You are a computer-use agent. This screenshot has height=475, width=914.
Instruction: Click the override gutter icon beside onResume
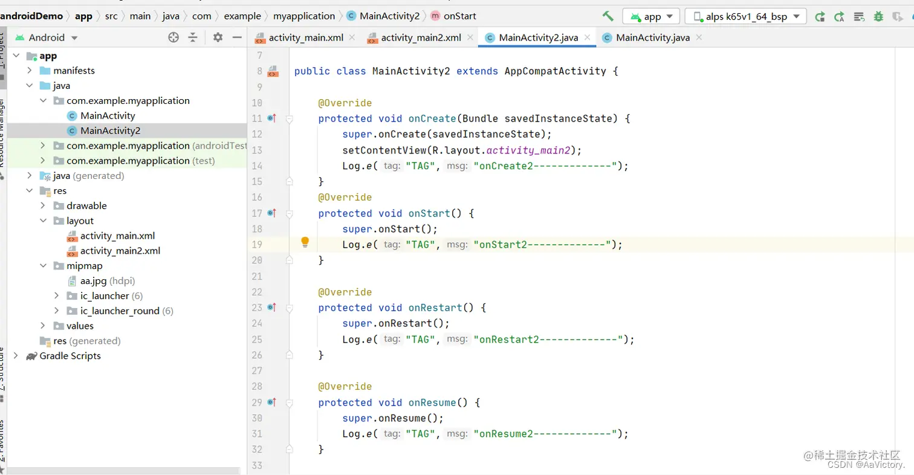272,402
